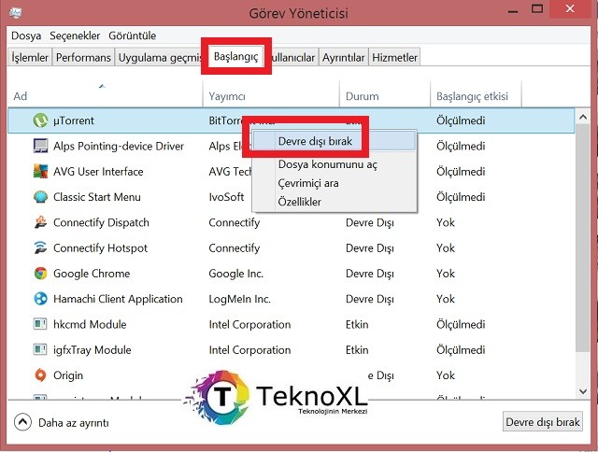This screenshot has width=598, height=452.
Task: Click the LogMeIn Inc. publisher cell
Action: (239, 299)
